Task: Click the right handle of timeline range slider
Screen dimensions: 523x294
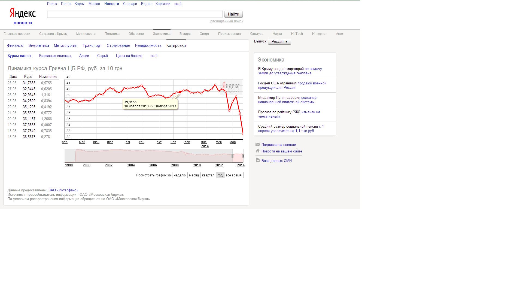Action: 243,156
